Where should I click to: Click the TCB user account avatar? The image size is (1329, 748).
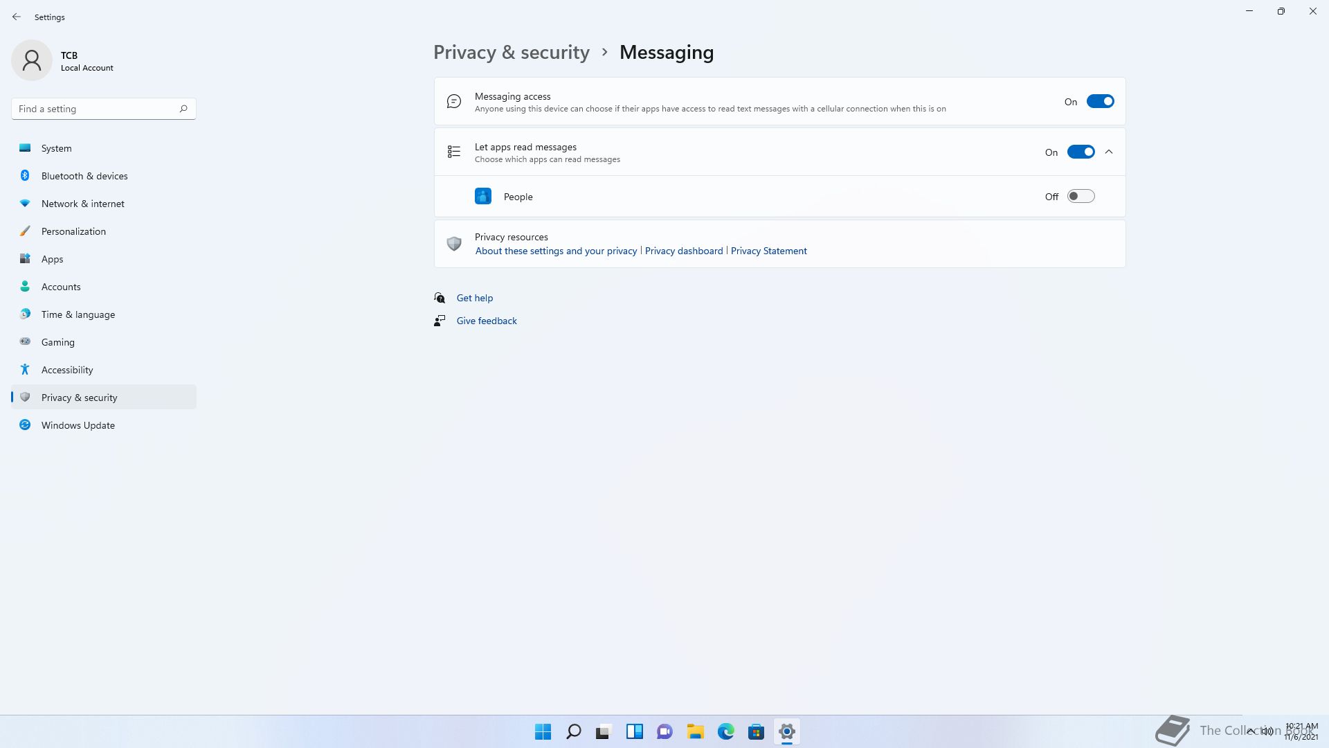coord(32,60)
